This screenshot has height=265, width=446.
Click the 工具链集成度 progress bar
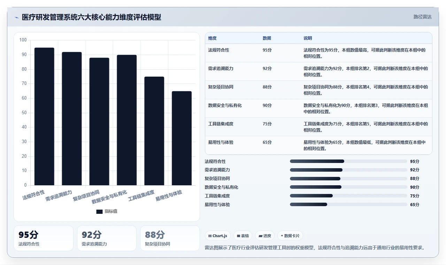tap(348, 196)
